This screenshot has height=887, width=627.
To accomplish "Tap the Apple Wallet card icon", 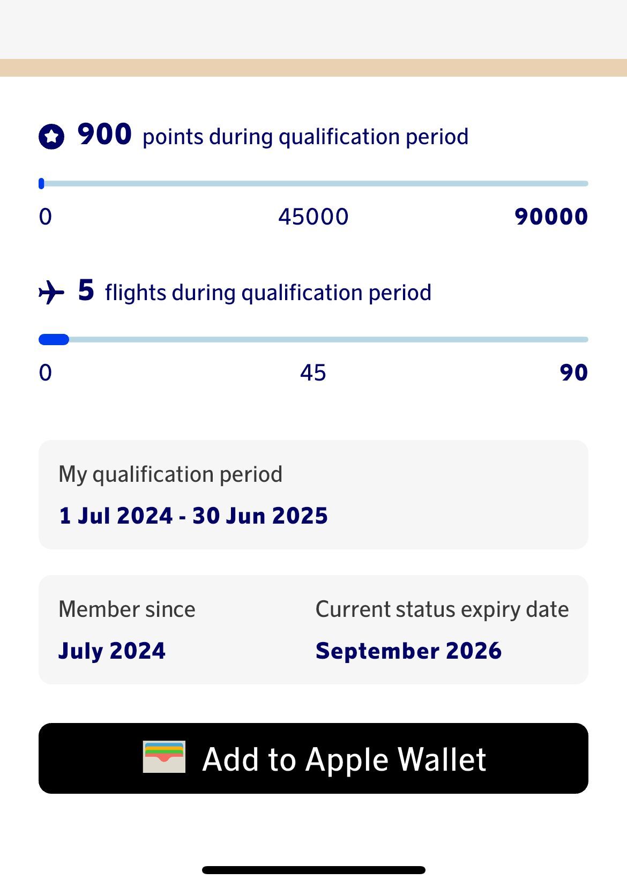I will 164,757.
